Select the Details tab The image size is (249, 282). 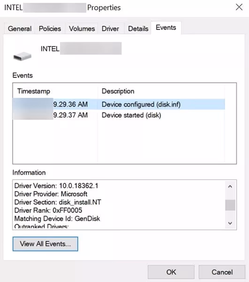[138, 29]
